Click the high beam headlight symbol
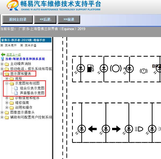The height and width of the screenshot is (159, 161). [x=139, y=129]
